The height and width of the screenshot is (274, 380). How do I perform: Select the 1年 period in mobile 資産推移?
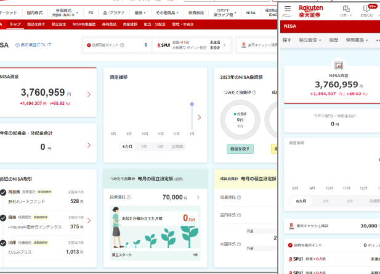click(325, 201)
